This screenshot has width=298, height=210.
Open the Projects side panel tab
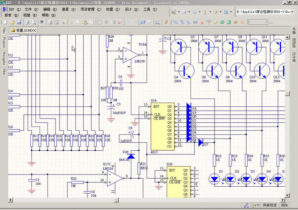(x=4, y=42)
